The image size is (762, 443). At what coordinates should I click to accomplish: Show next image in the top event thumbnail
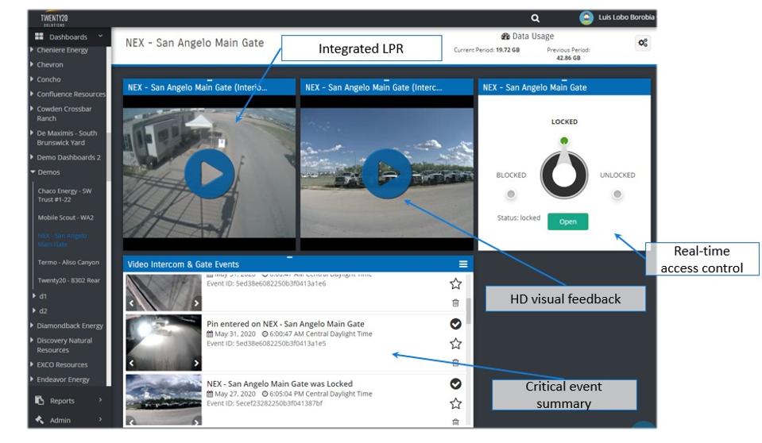point(195,303)
